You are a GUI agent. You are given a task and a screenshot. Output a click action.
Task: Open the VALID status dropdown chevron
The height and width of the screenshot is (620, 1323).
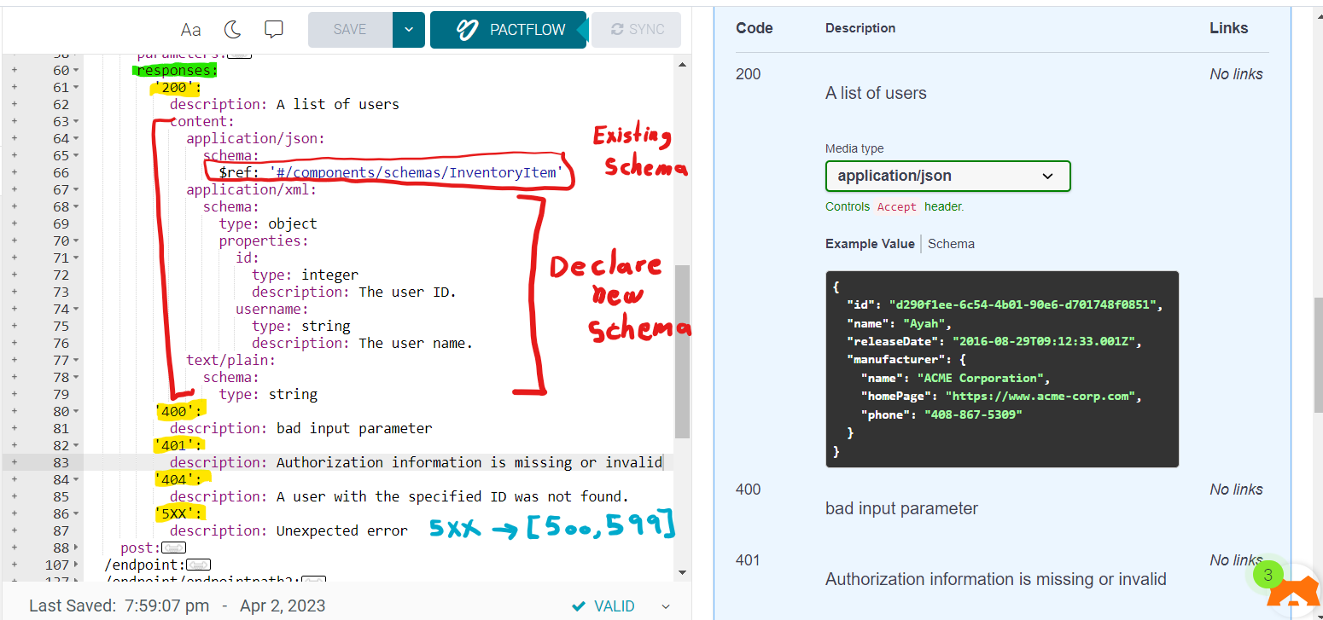(x=665, y=606)
